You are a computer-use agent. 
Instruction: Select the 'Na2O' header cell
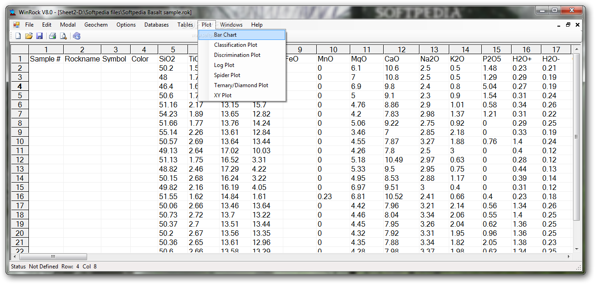click(434, 59)
